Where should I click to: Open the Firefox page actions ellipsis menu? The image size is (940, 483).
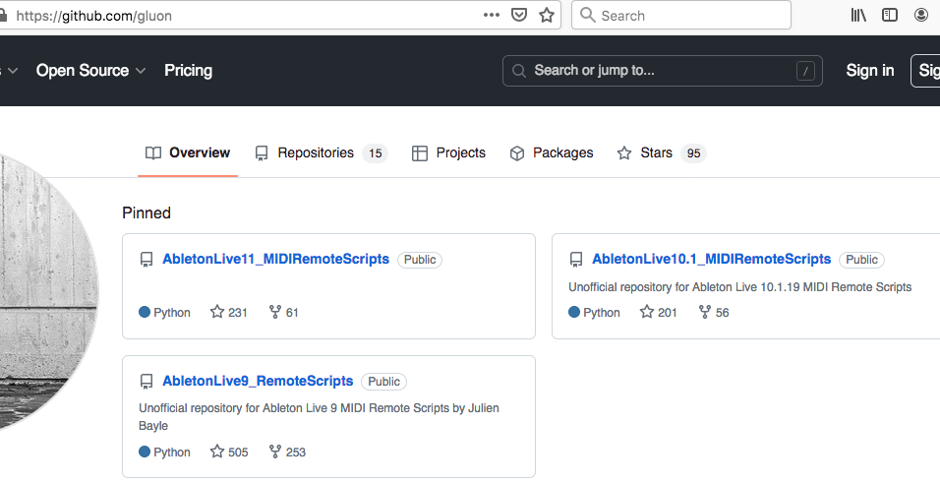click(x=491, y=15)
